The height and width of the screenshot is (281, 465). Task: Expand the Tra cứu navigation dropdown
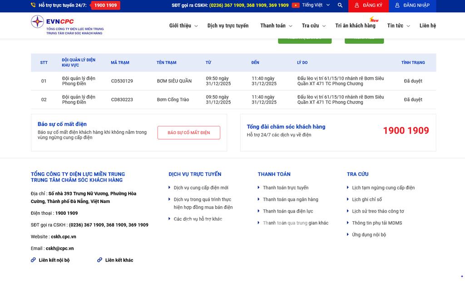click(313, 26)
